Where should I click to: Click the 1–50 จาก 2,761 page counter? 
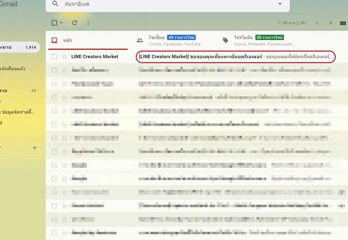[x=292, y=23]
